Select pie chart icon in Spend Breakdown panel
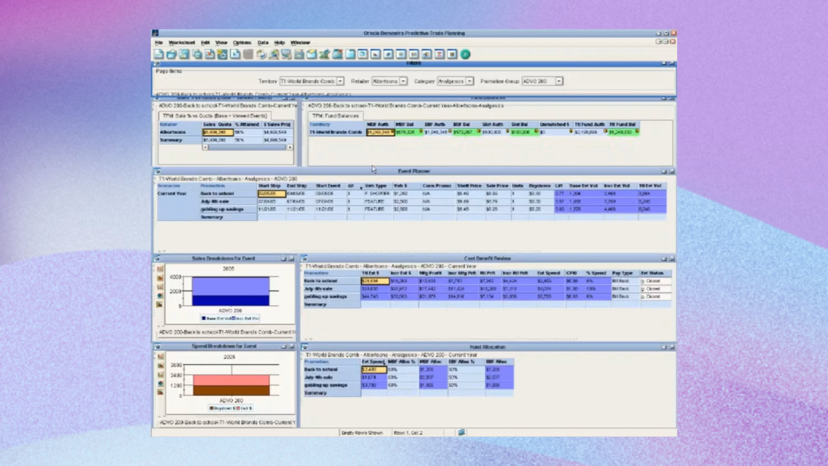This screenshot has width=828, height=466. coord(160,383)
